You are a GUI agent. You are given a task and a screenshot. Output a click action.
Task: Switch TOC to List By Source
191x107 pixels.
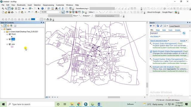pyautogui.click(x=5, y=26)
